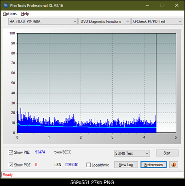Click the LSN value 2295040
185x186 pixels.
tap(71, 165)
